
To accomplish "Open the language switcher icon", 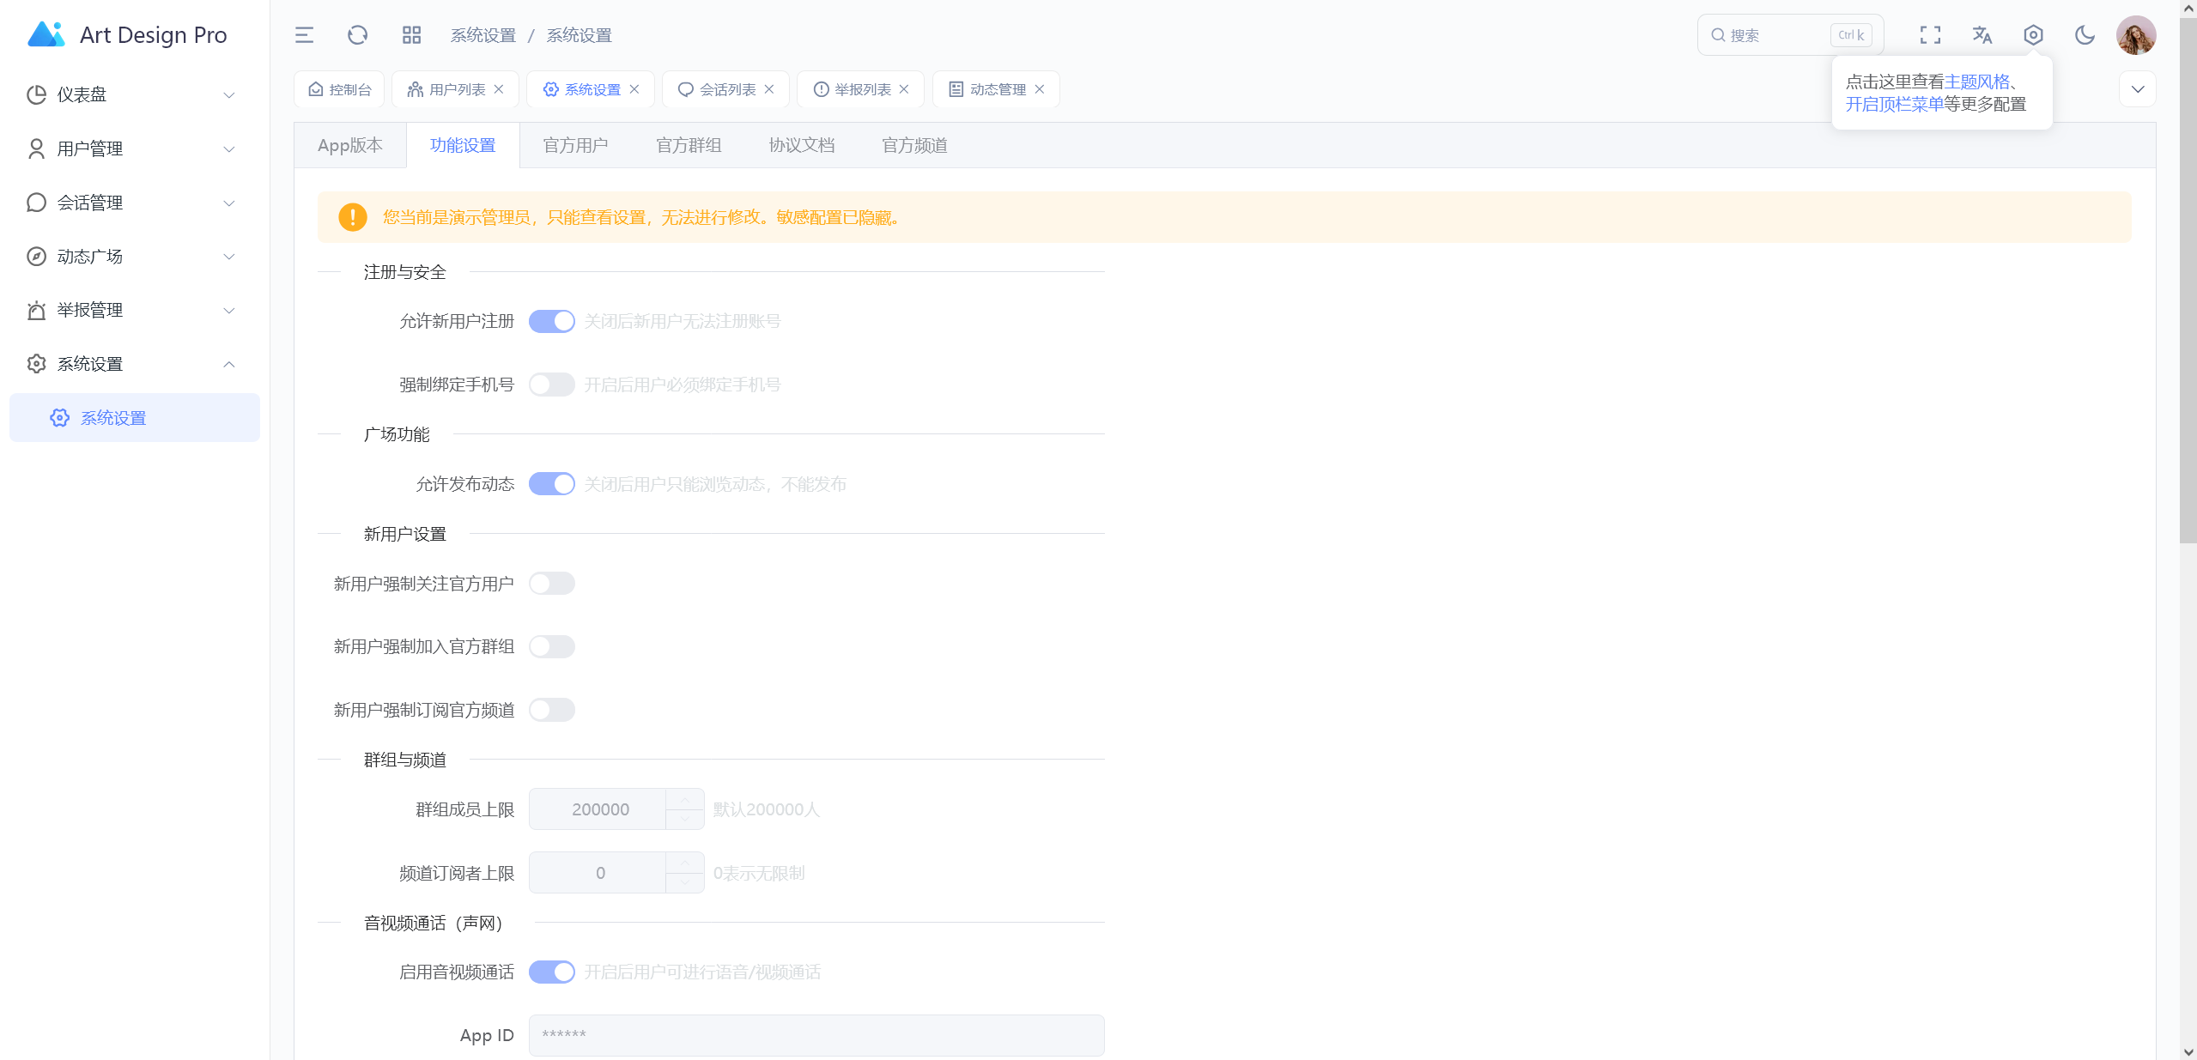I will click(x=1982, y=35).
